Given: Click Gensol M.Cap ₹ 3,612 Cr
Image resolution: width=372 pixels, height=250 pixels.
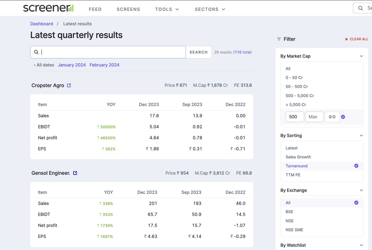Looking at the screenshot, I should click(x=212, y=173).
